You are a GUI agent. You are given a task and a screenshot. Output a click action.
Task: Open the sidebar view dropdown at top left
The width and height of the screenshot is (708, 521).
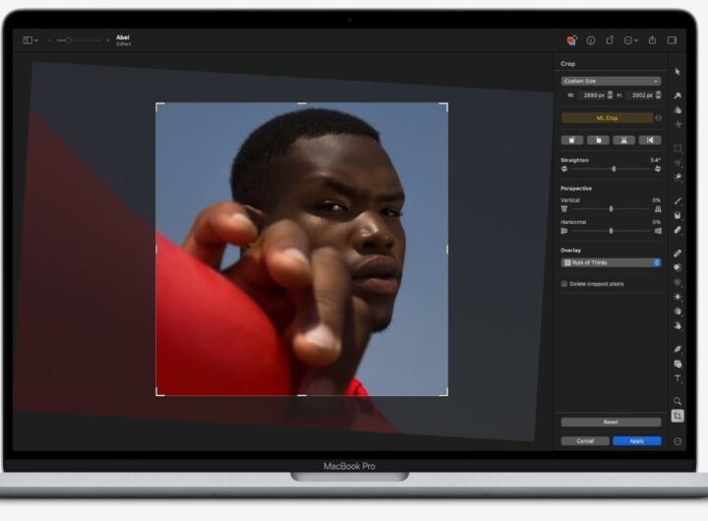(x=30, y=40)
